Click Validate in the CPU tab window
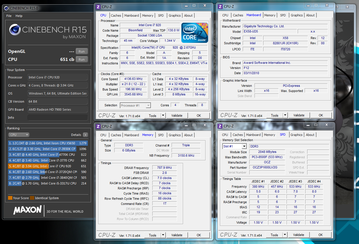 (x=177, y=116)
